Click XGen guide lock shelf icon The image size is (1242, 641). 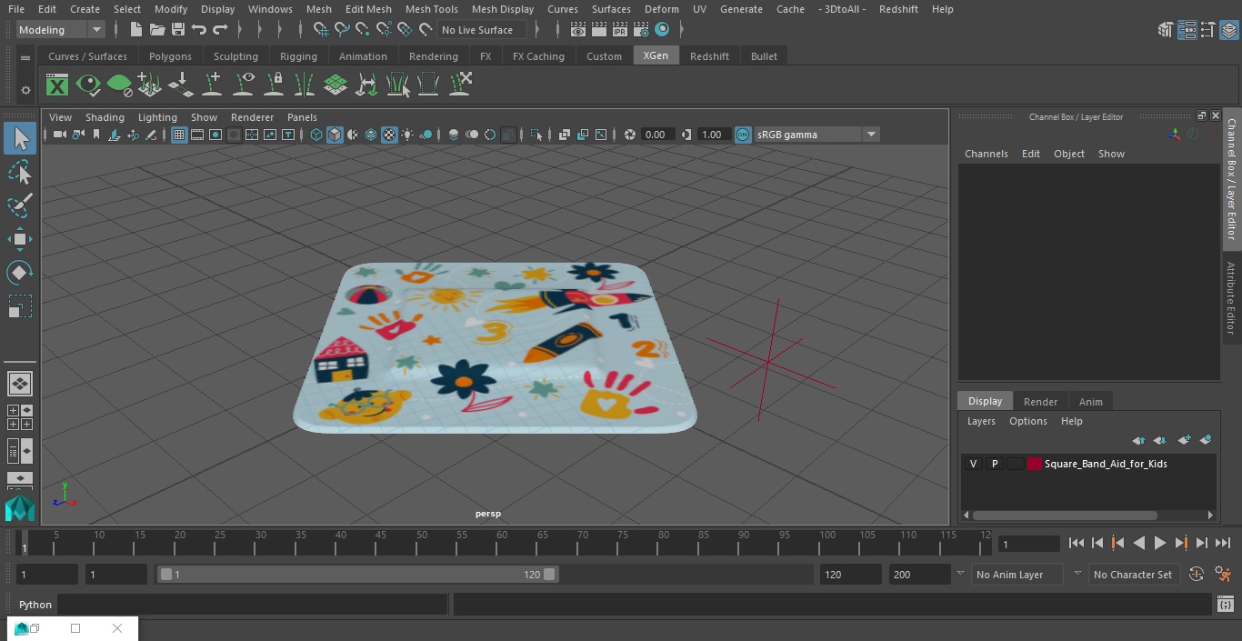(x=274, y=85)
